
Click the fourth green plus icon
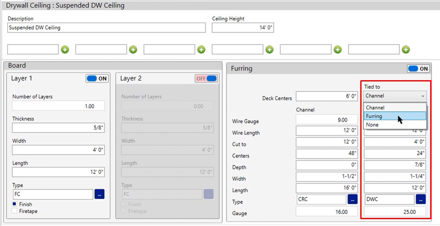point(269,49)
